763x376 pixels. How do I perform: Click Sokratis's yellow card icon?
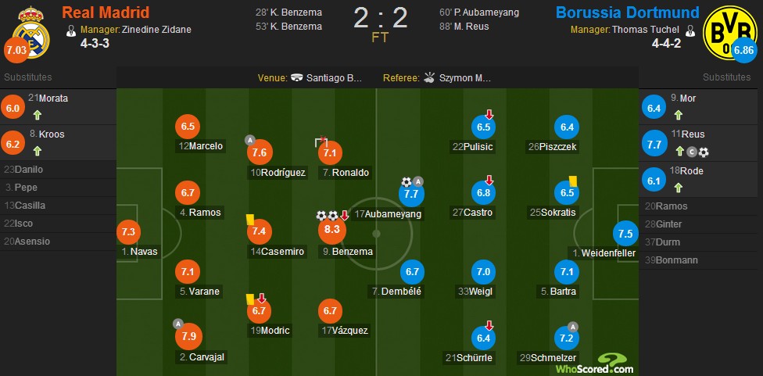coord(572,180)
